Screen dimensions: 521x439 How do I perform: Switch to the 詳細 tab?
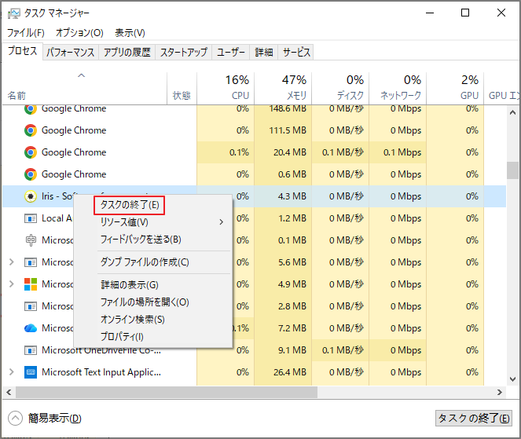(264, 52)
